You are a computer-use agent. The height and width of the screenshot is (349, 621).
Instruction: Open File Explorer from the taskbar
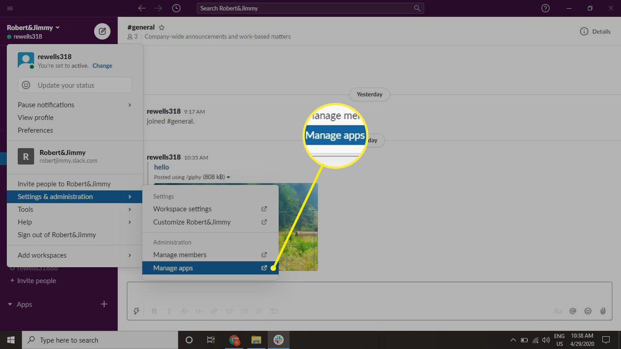pyautogui.click(x=256, y=340)
